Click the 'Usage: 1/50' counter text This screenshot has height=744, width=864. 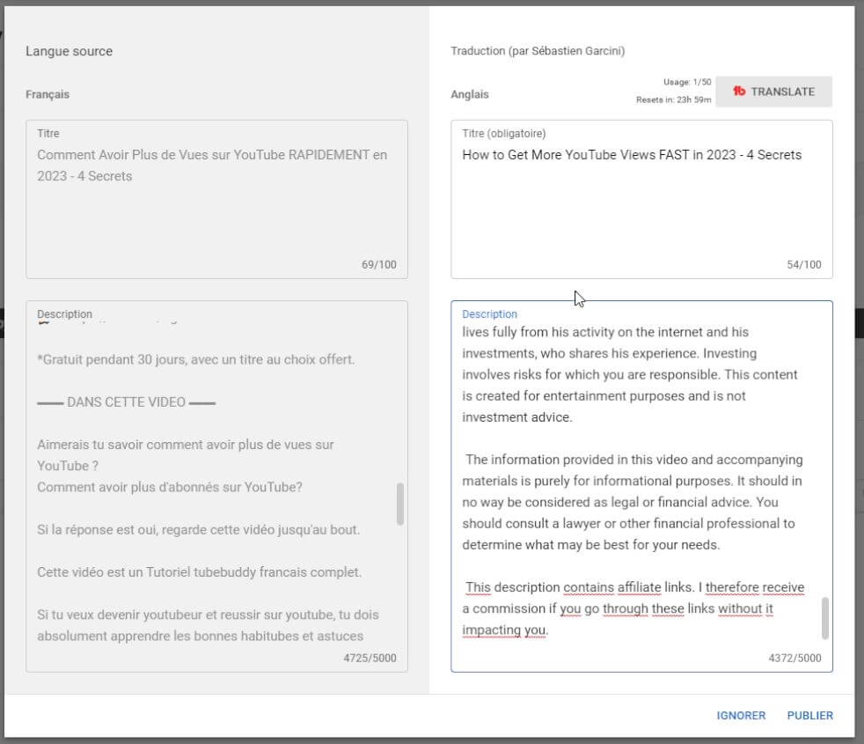(686, 82)
